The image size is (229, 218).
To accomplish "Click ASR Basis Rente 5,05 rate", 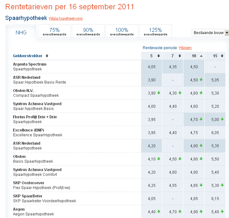I will click(215, 80).
